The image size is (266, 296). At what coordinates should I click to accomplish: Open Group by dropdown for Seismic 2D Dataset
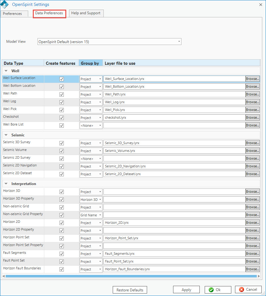pos(91,174)
